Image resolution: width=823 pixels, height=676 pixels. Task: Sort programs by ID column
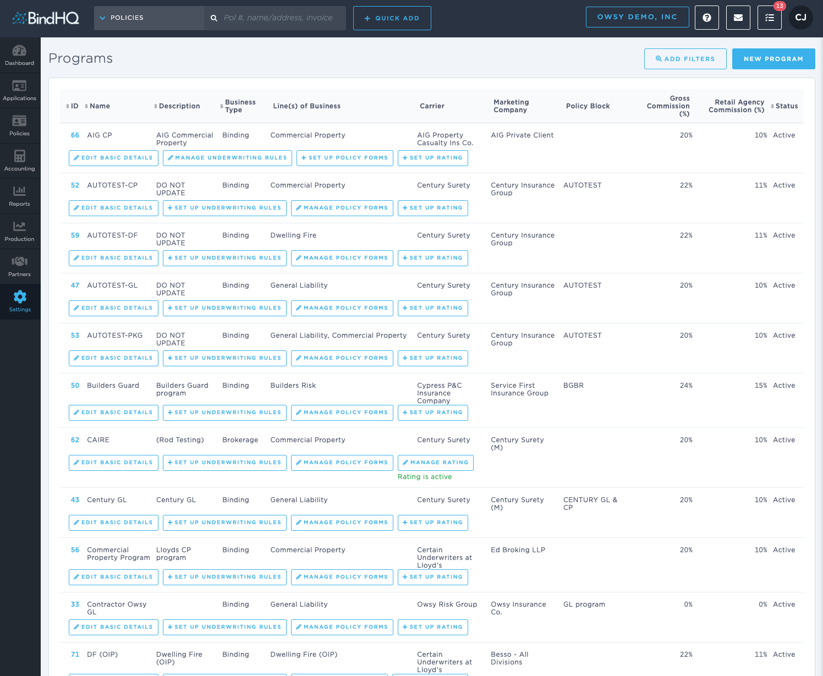[72, 106]
